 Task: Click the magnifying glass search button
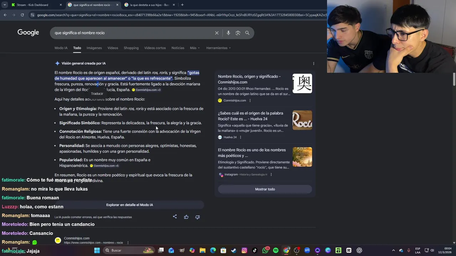coord(247,33)
